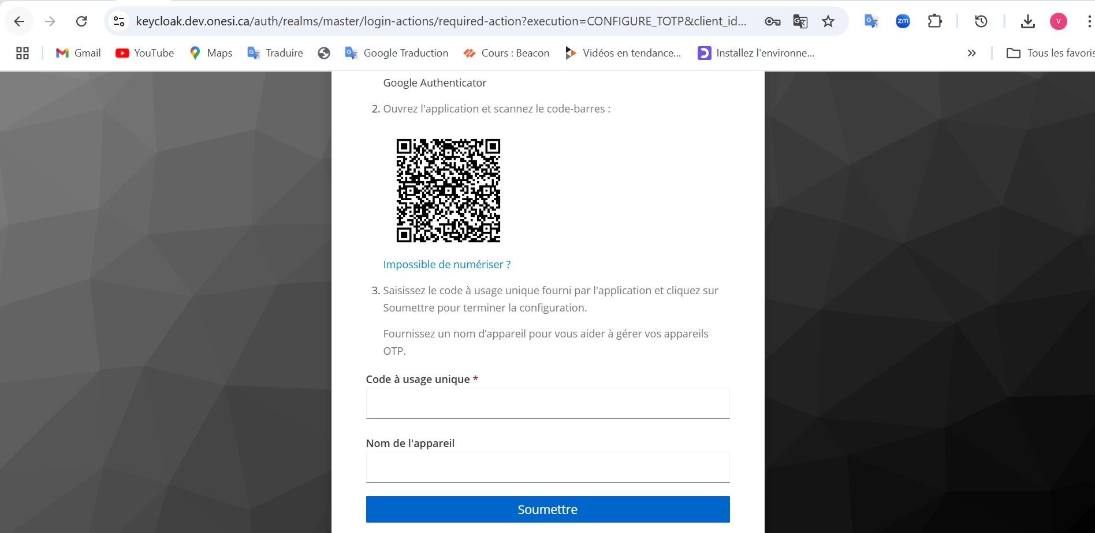Expand the hidden bookmarks chevron
Screen dimensions: 1095x533
[971, 53]
